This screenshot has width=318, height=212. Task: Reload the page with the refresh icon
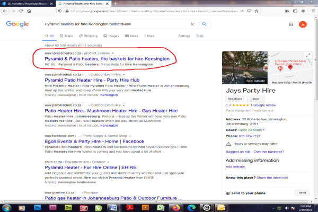coord(21,11)
